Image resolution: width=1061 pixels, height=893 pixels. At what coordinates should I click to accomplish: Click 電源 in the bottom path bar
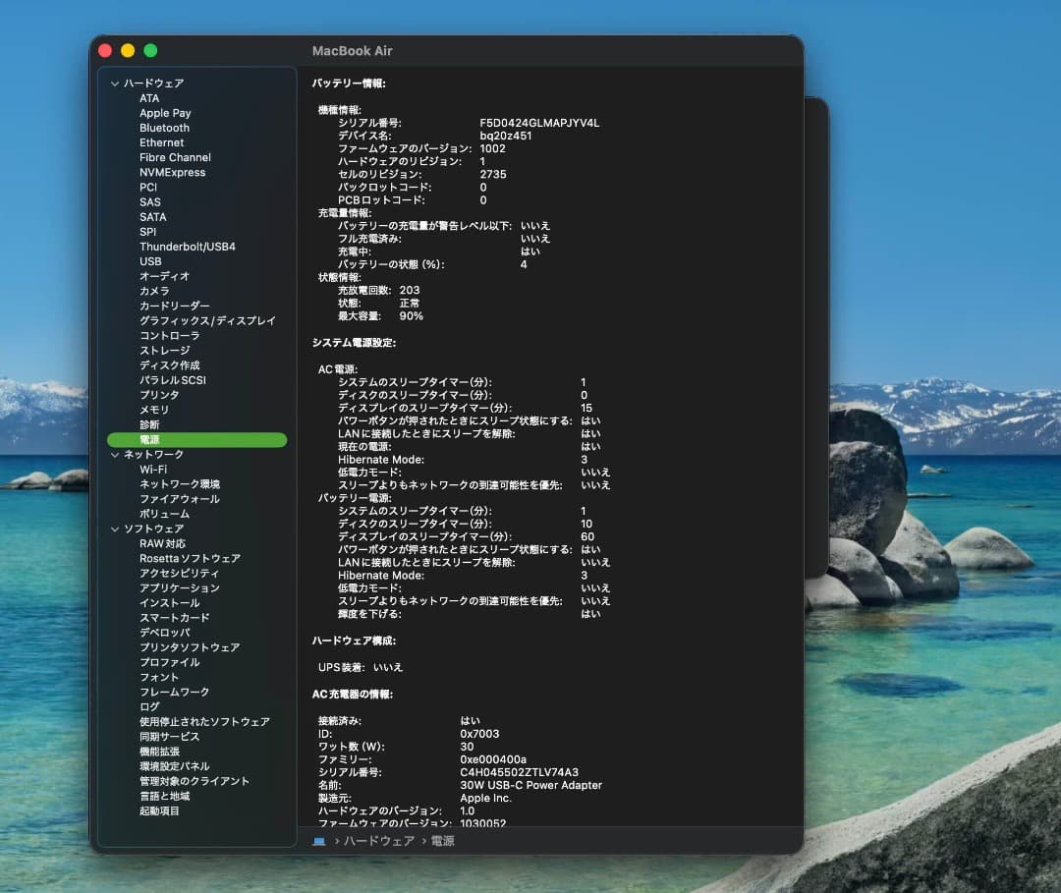click(x=442, y=841)
